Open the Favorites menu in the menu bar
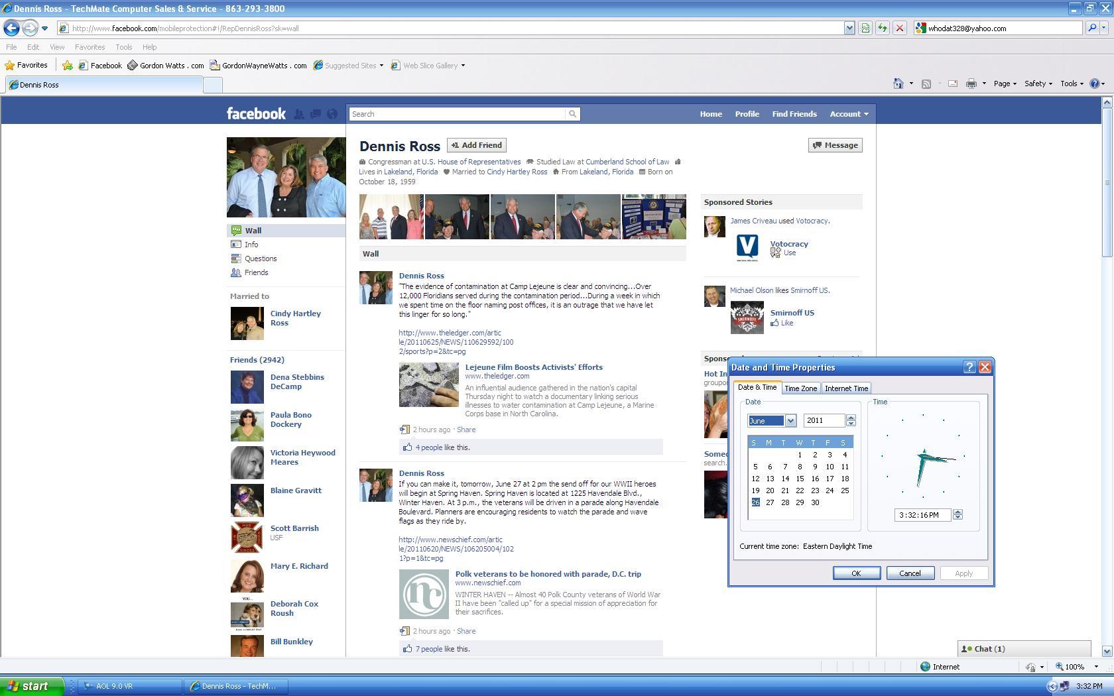Screen dimensions: 1114x696 coord(90,47)
